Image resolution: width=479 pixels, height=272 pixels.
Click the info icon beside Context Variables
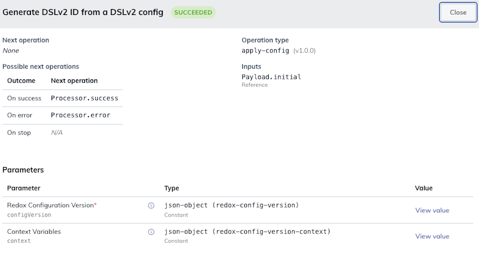pyautogui.click(x=151, y=232)
